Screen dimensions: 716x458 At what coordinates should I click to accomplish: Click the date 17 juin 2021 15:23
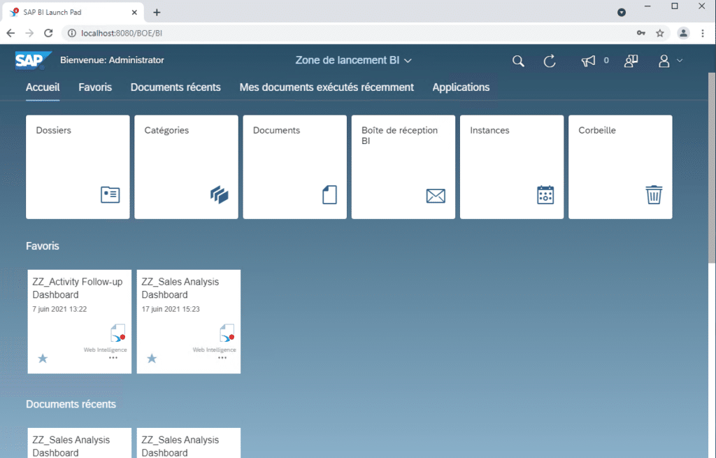pos(171,309)
